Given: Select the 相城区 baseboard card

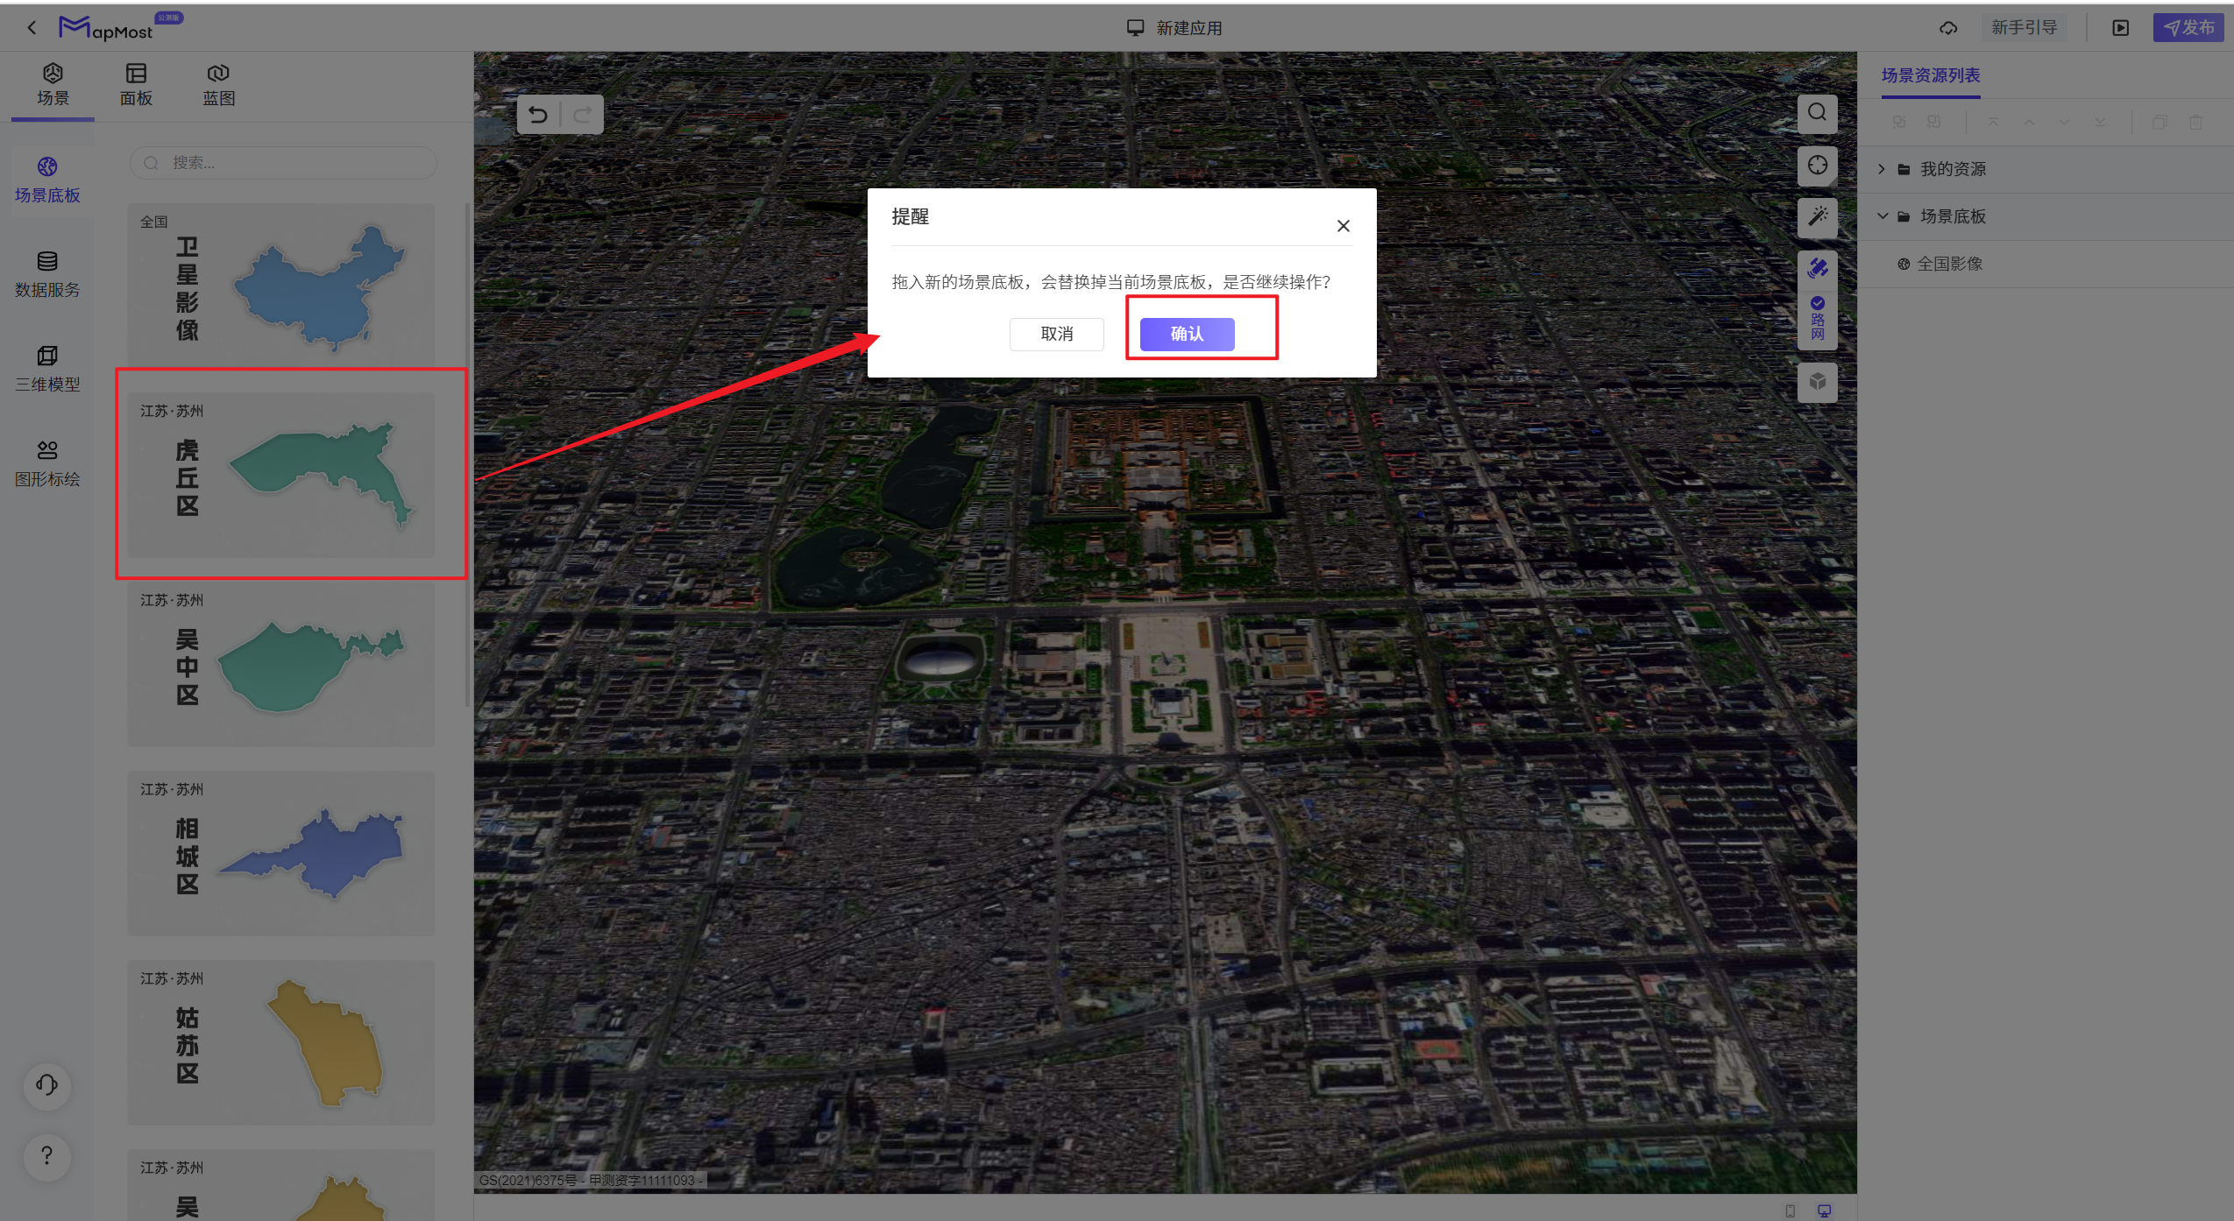Looking at the screenshot, I should 281,853.
